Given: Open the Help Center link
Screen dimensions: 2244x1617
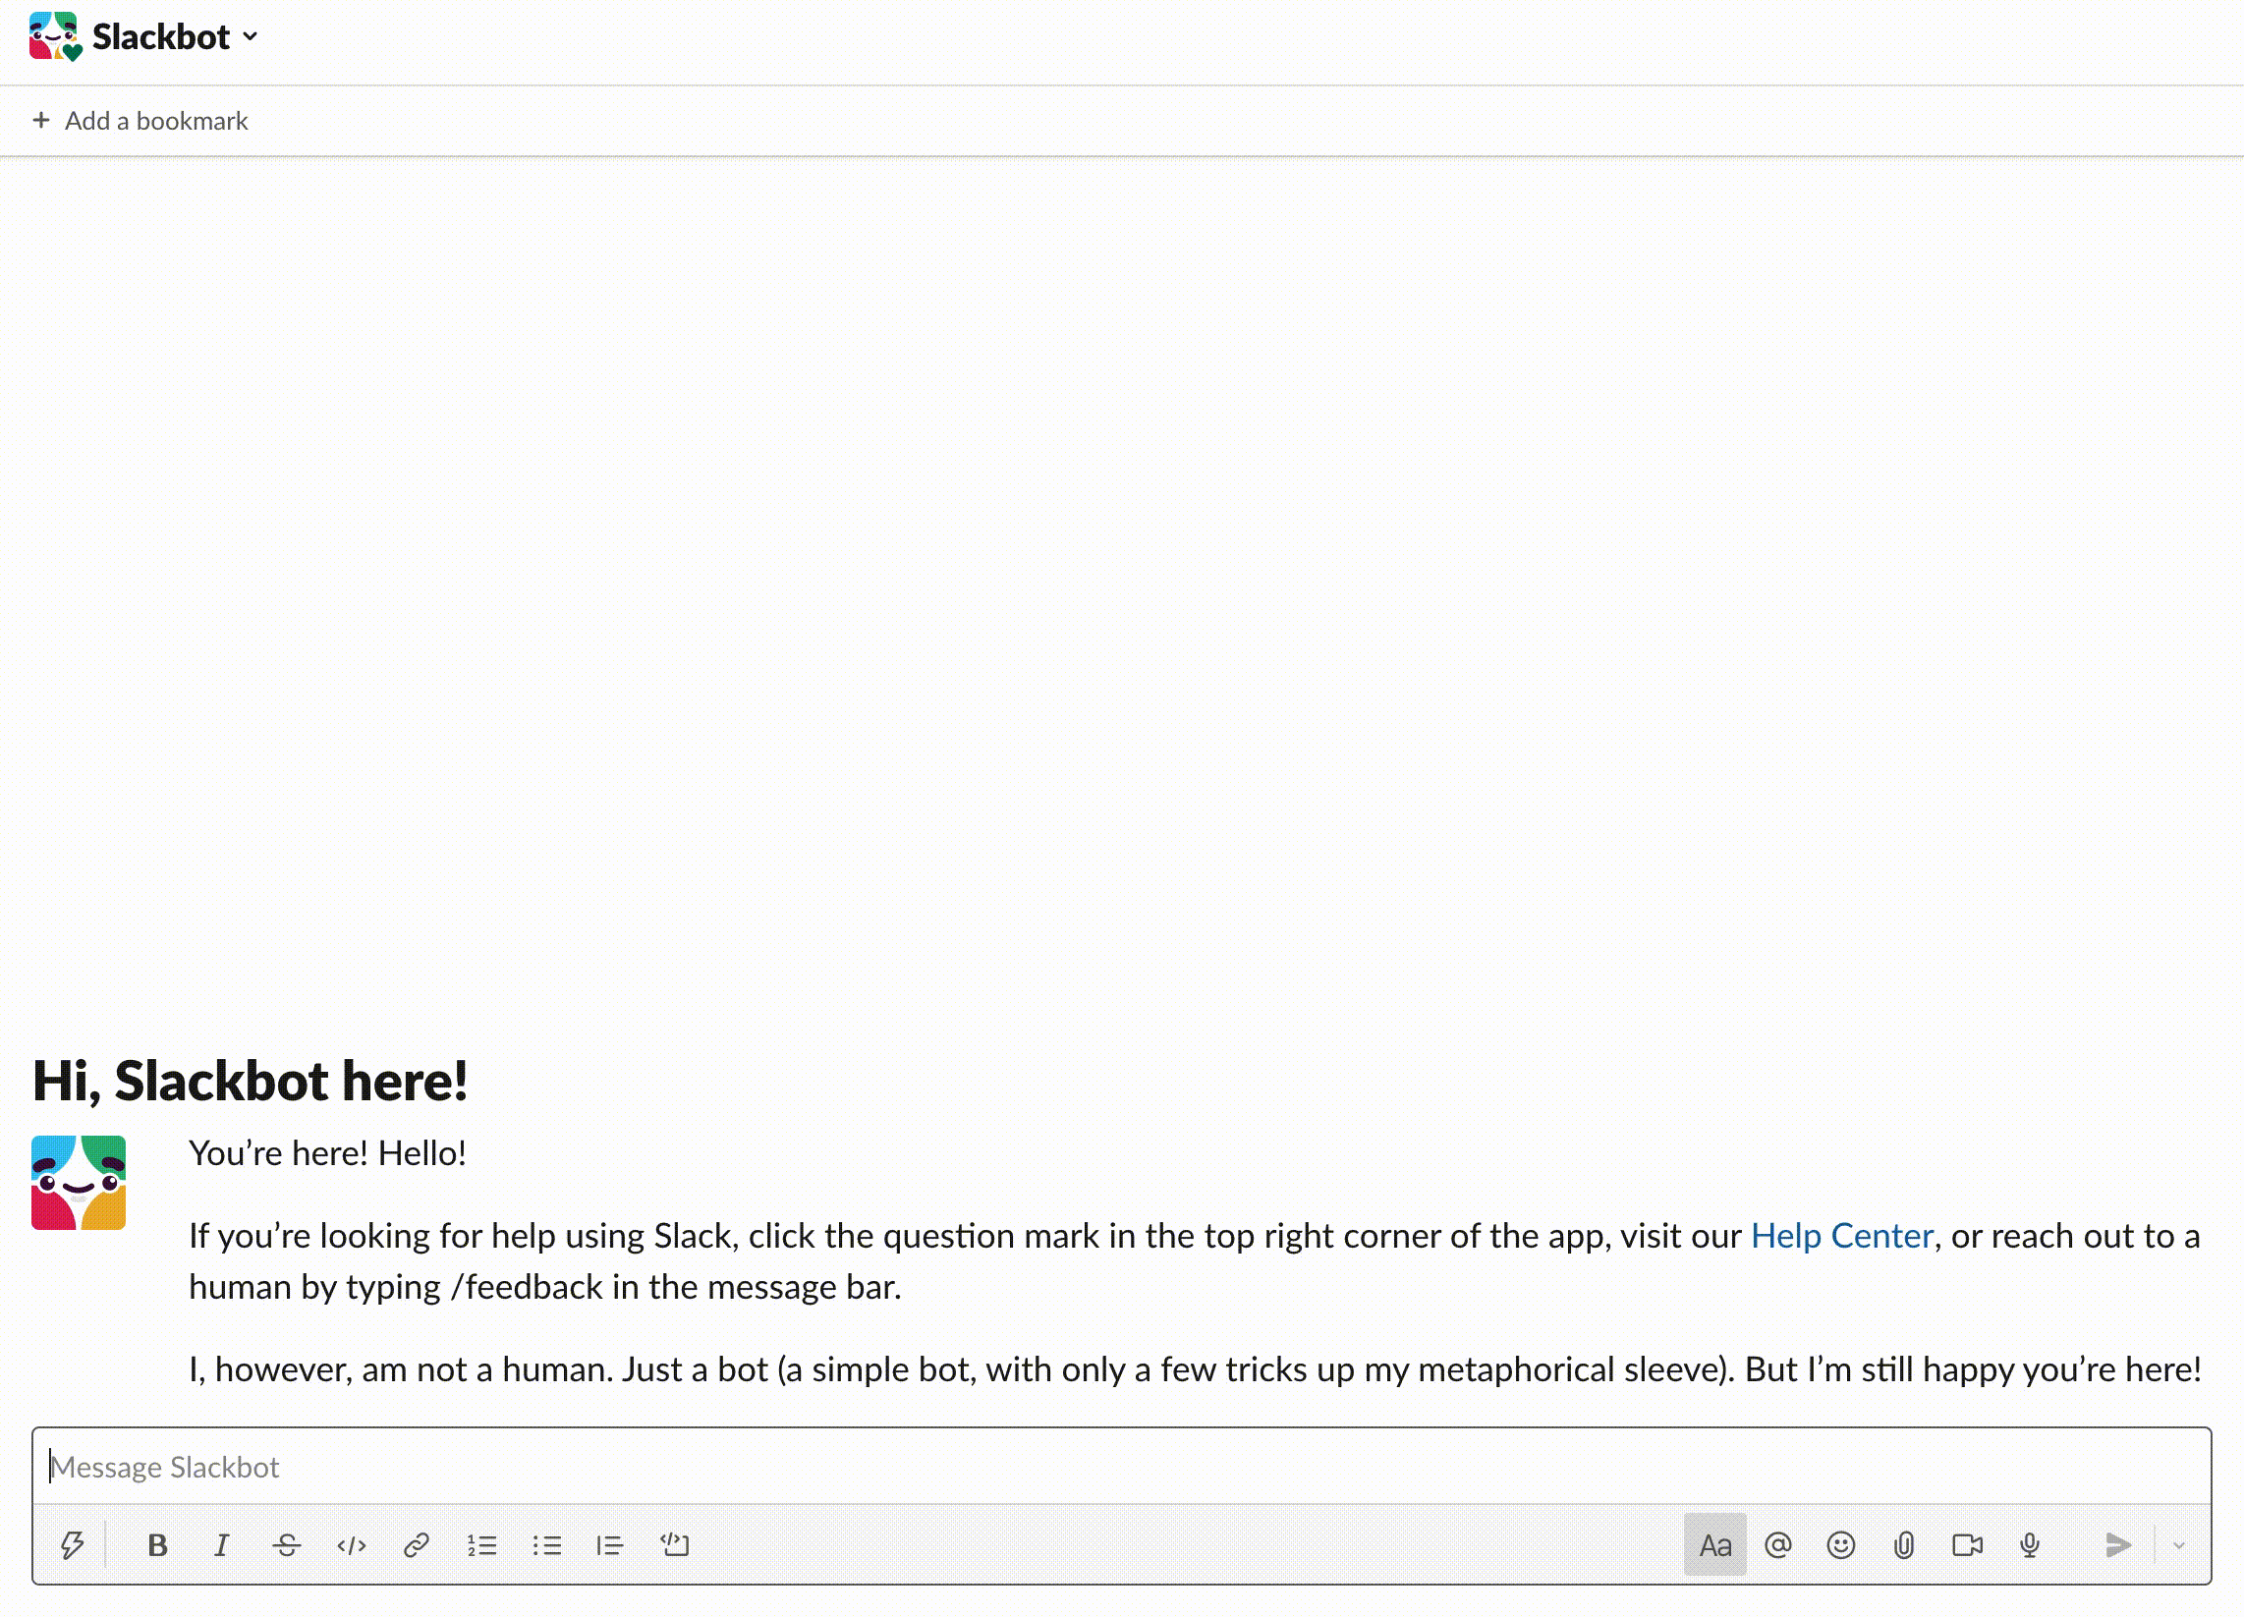Looking at the screenshot, I should 1841,1235.
